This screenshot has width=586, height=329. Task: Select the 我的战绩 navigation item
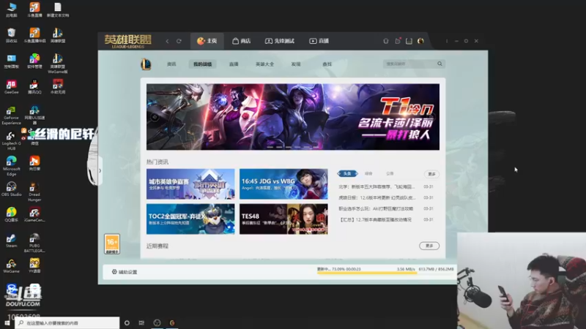[203, 64]
